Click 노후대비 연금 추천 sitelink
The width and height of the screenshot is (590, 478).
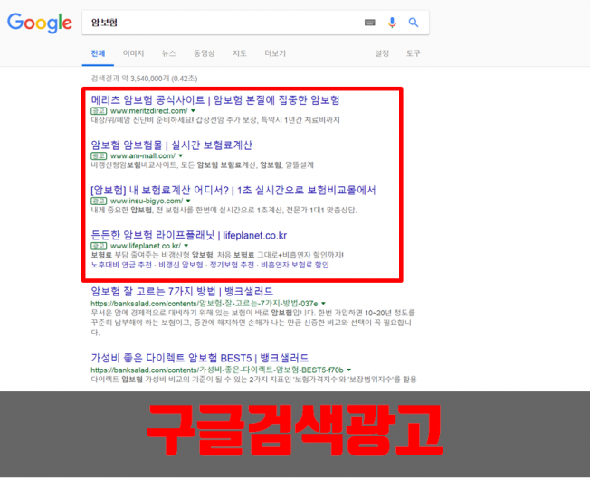(121, 265)
